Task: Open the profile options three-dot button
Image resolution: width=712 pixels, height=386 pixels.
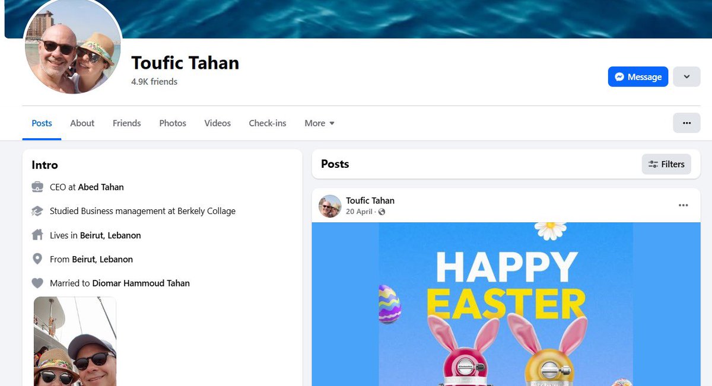Action: pos(686,123)
